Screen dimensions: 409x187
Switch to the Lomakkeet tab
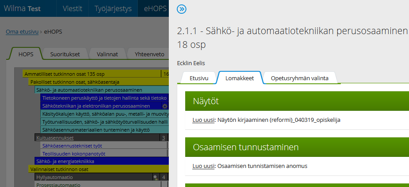click(x=239, y=78)
